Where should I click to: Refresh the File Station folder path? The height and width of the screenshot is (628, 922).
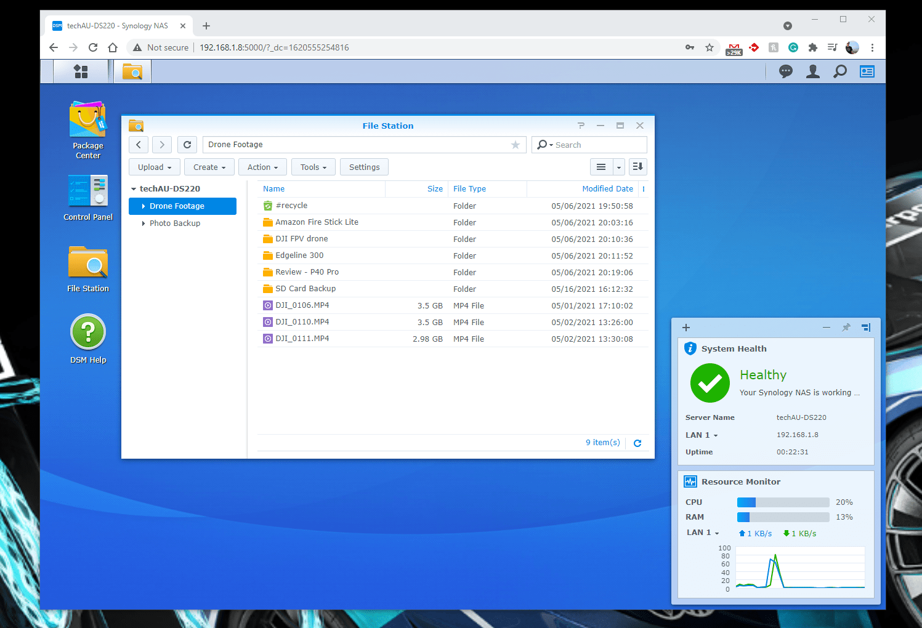pyautogui.click(x=187, y=145)
